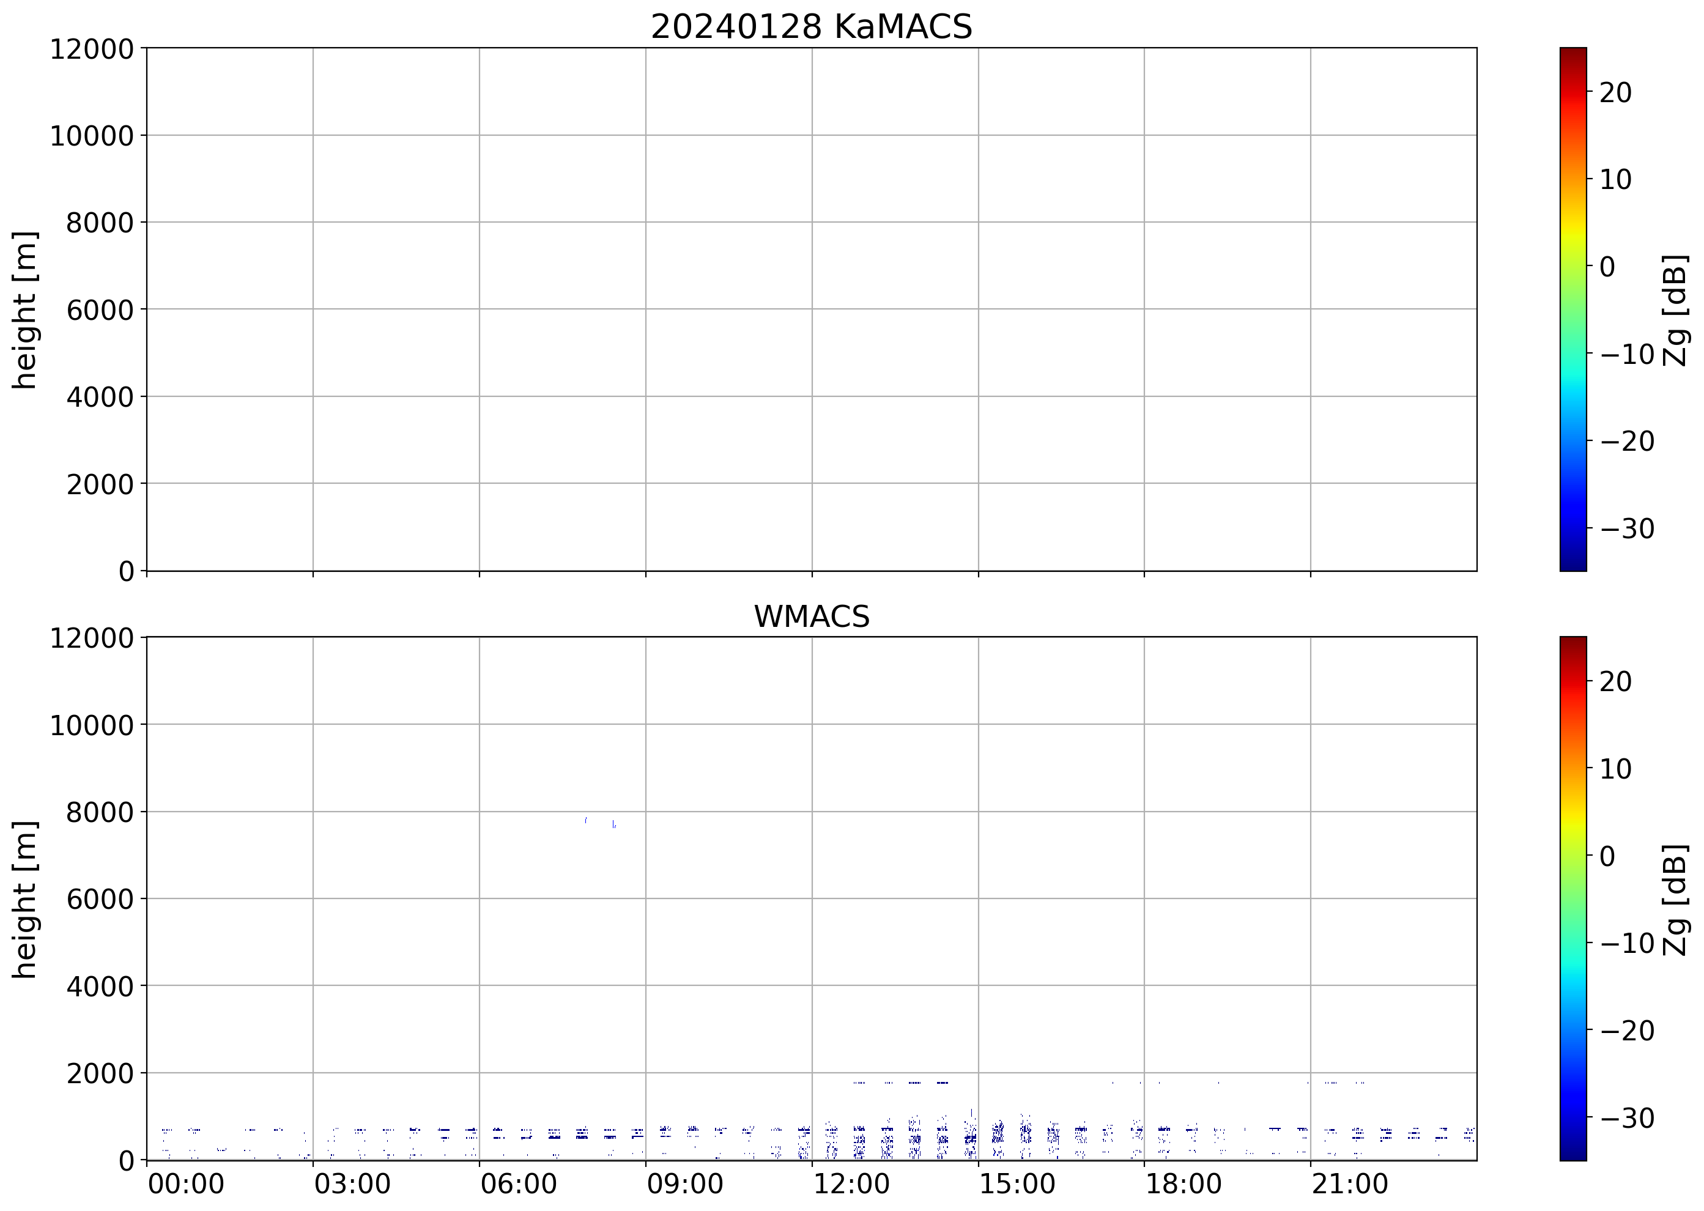Click the 12000 tick on the WMACS y-axis
This screenshot has width=1704, height=1211.
[92, 637]
